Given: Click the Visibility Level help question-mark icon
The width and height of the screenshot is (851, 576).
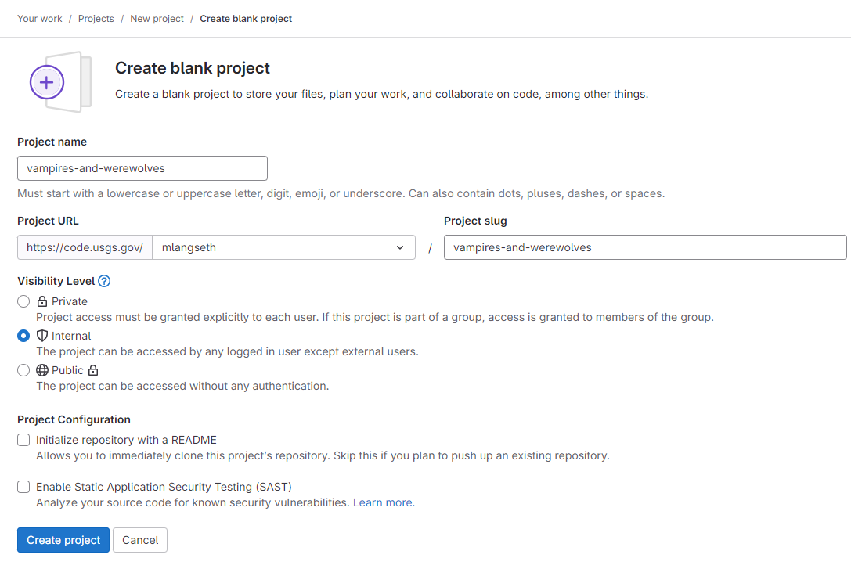Looking at the screenshot, I should point(104,281).
